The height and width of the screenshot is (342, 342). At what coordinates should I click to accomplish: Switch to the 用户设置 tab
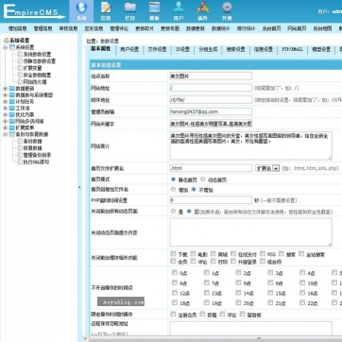tap(129, 49)
